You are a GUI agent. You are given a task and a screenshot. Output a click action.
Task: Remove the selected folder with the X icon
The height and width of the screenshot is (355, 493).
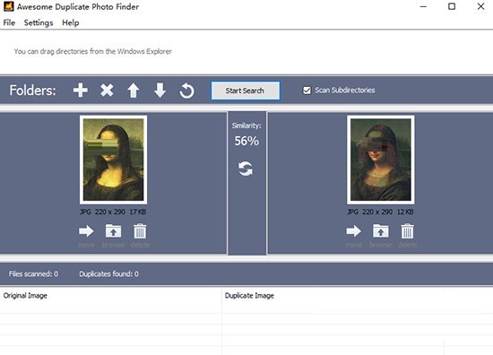[x=107, y=91]
